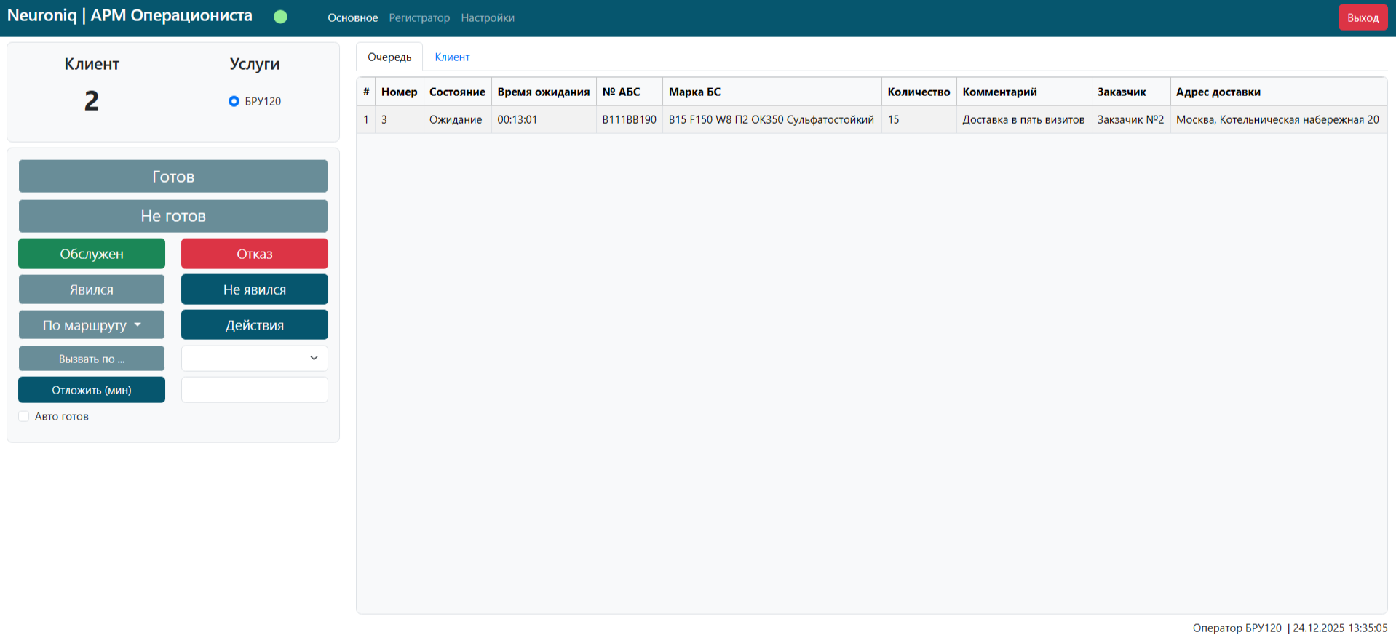The height and width of the screenshot is (643, 1396).
Task: Select the БРУ120 service radio button
Action: tap(234, 101)
